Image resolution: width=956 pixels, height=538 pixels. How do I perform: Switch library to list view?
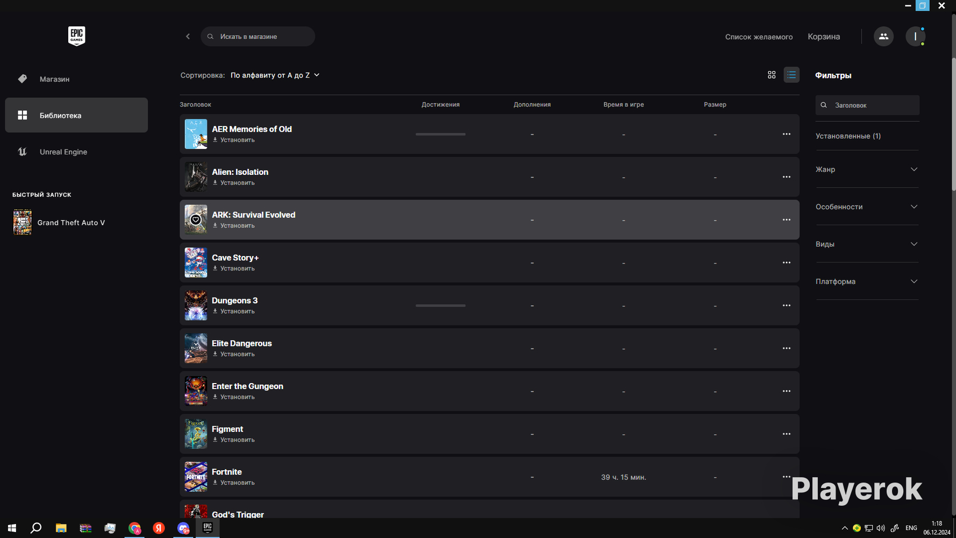(791, 75)
